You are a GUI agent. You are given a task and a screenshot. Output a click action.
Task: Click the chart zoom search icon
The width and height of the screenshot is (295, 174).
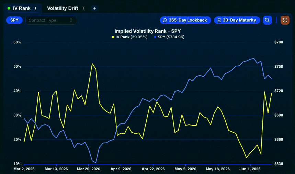pos(267,20)
